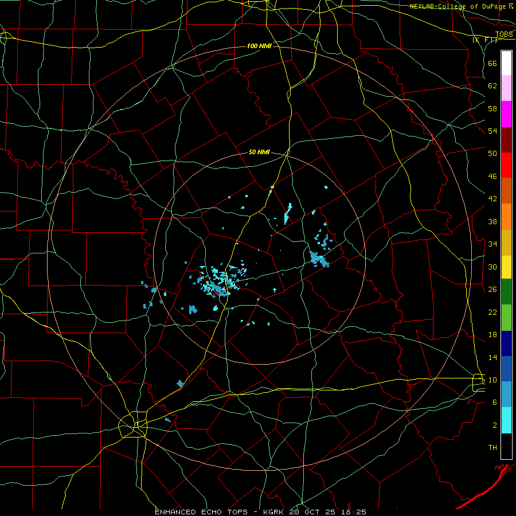Click the '30' legend value
The width and height of the screenshot is (516, 516).
coord(492,267)
